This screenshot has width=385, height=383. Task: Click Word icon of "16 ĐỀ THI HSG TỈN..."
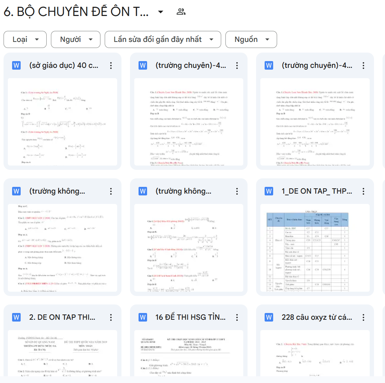(143, 317)
